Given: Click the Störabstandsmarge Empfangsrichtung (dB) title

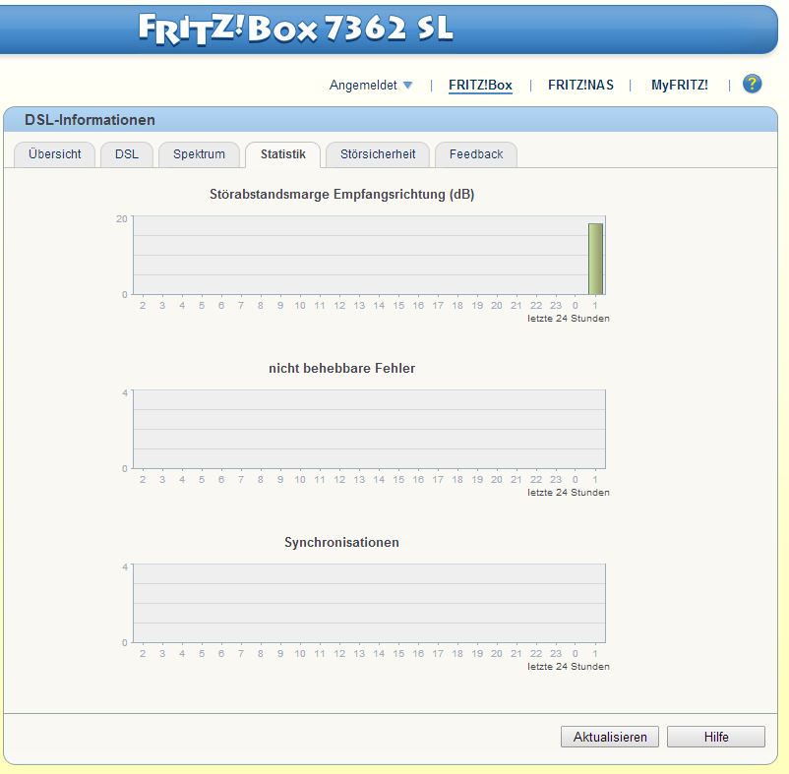Looking at the screenshot, I should [342, 194].
